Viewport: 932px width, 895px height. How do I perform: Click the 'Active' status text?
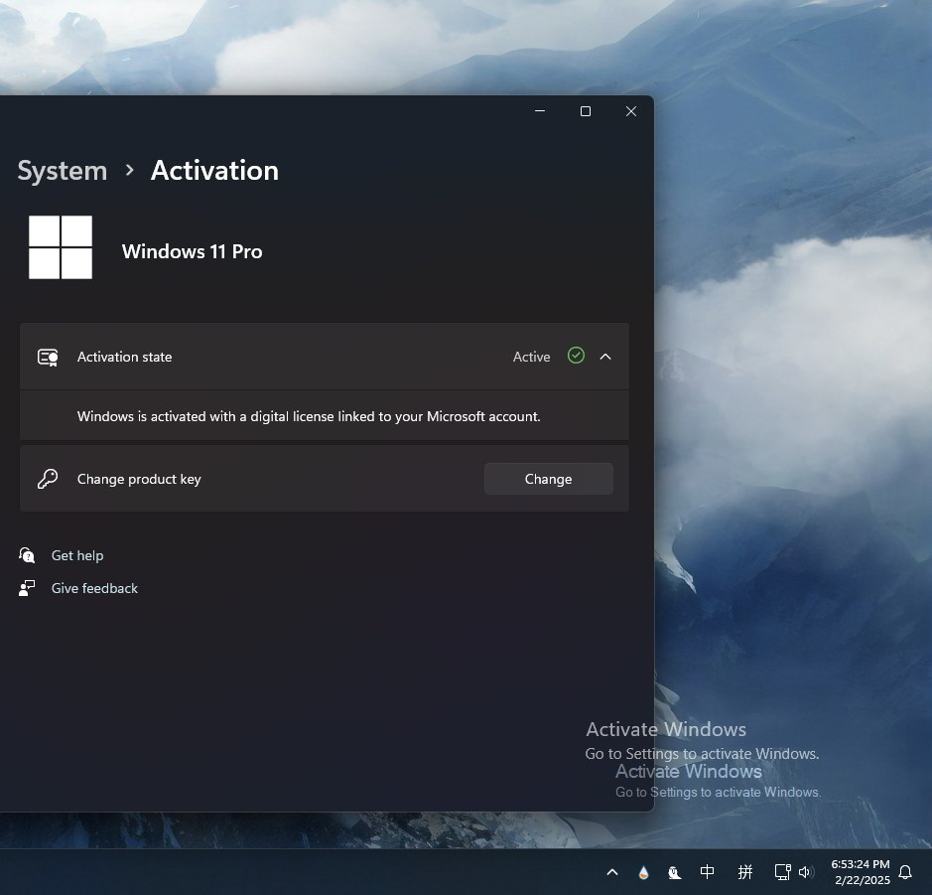531,357
